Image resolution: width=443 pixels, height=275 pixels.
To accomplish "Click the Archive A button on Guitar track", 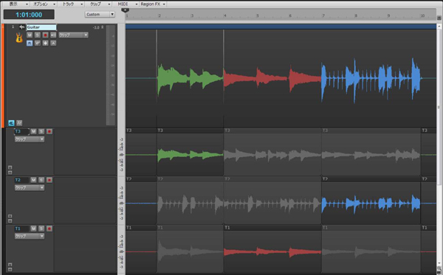I will pyautogui.click(x=53, y=43).
